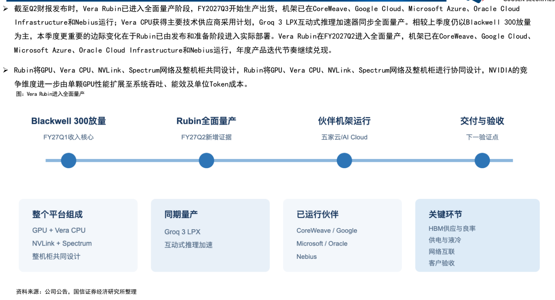Click the timeline dot under Rubin全面量产
This screenshot has width=555, height=300.
tap(206, 161)
